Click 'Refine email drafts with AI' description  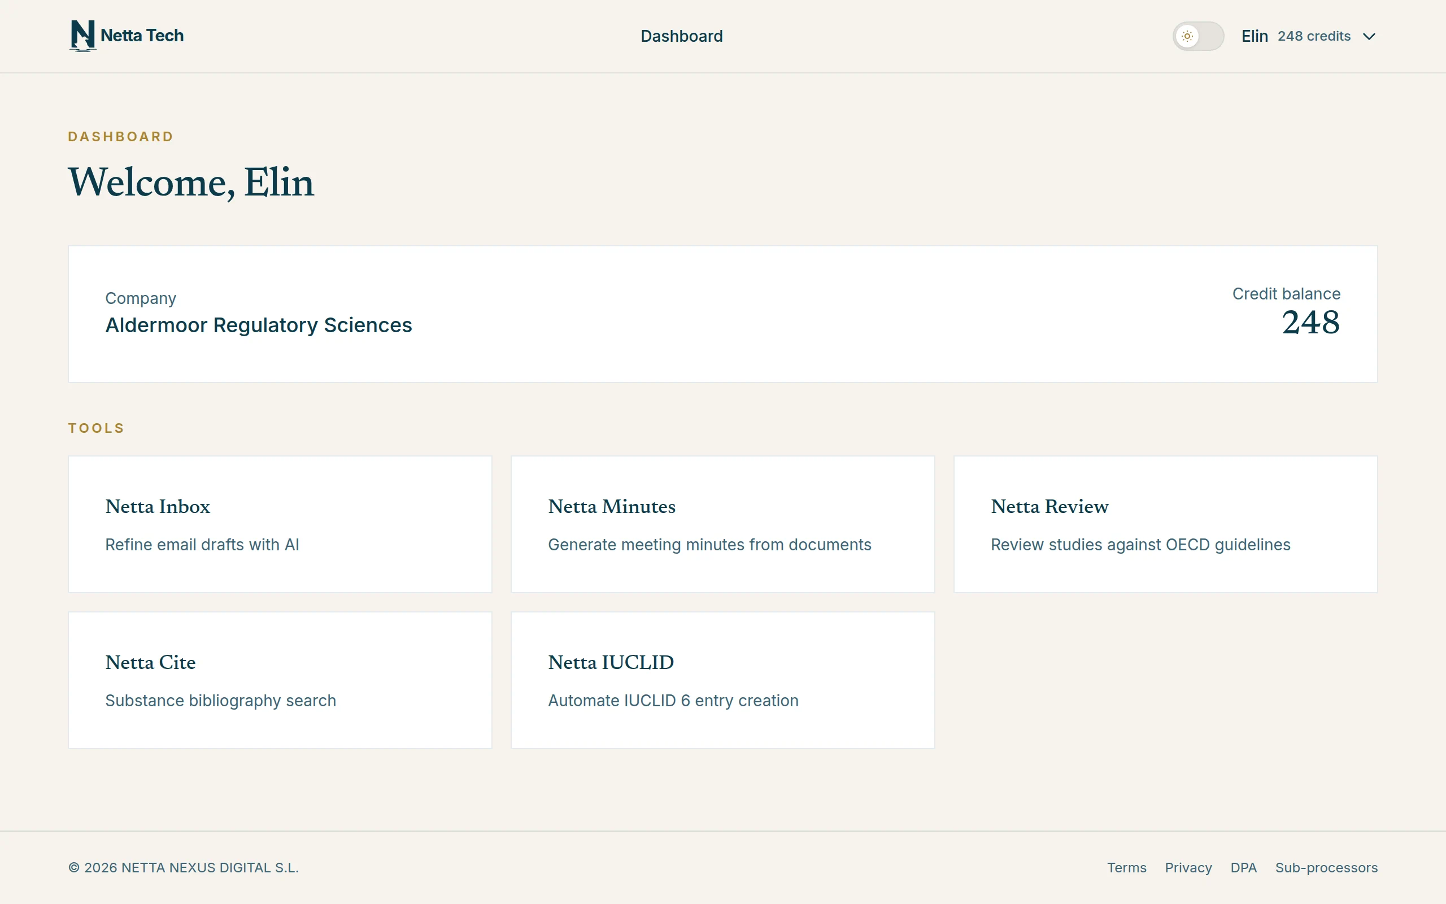coord(202,545)
